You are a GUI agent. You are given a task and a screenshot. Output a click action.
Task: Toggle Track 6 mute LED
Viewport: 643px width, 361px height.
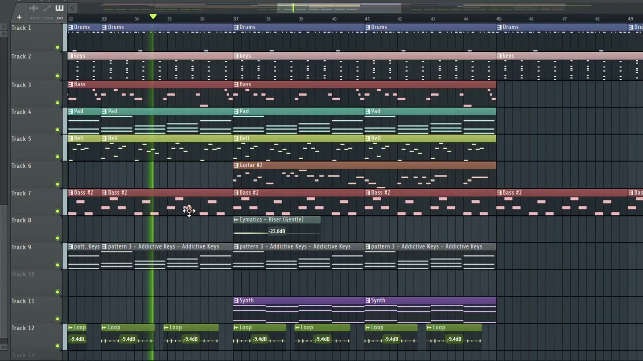[57, 184]
